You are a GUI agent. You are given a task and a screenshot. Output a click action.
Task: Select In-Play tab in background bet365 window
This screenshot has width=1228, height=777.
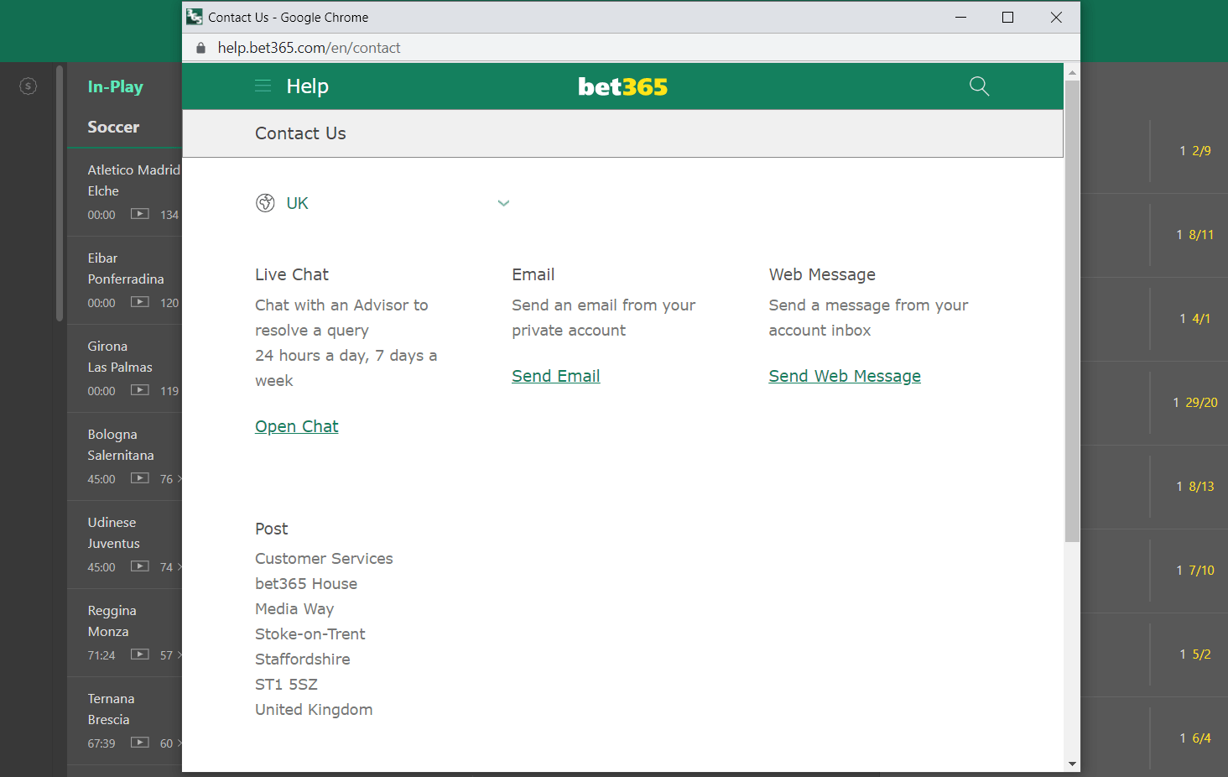click(115, 86)
